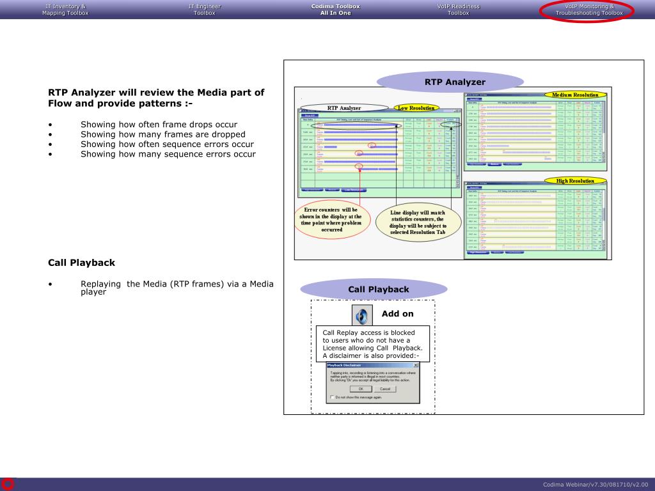Click the 'Add on' label
The height and width of the screenshot is (491, 655).
click(x=398, y=313)
